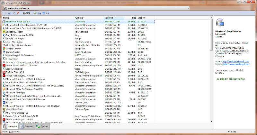Click the Google Inc. publisher cell
The image size is (257, 135).
[80, 49]
